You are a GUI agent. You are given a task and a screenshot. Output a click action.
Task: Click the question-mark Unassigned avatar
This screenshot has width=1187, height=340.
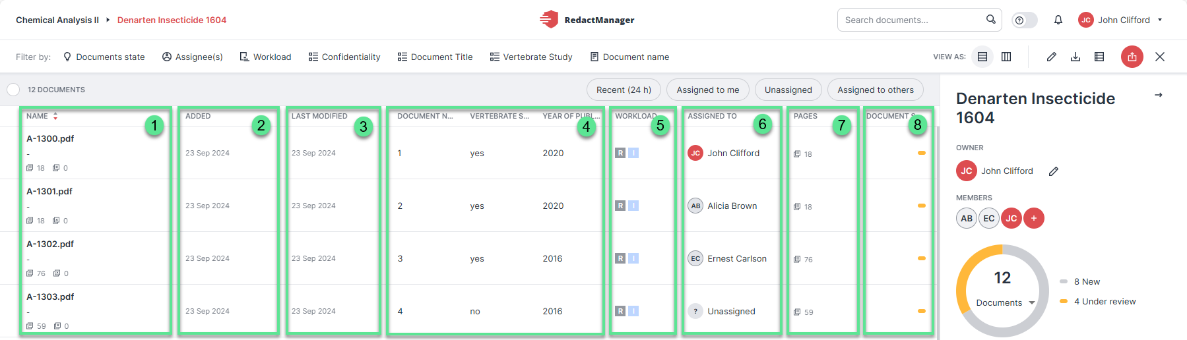pos(695,311)
